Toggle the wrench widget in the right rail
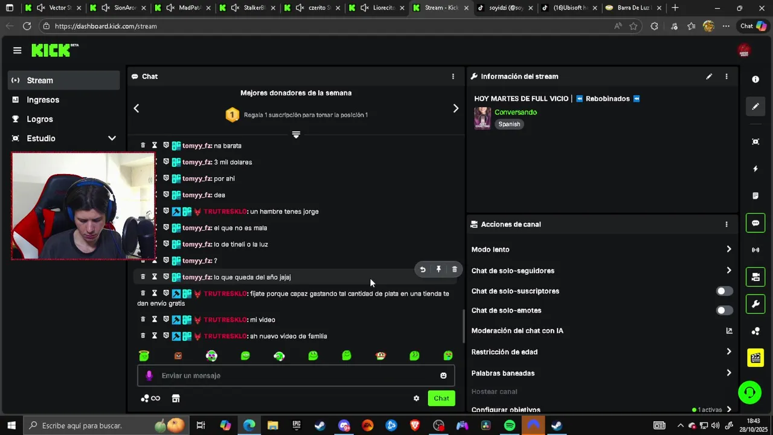This screenshot has height=435, width=773. click(755, 304)
